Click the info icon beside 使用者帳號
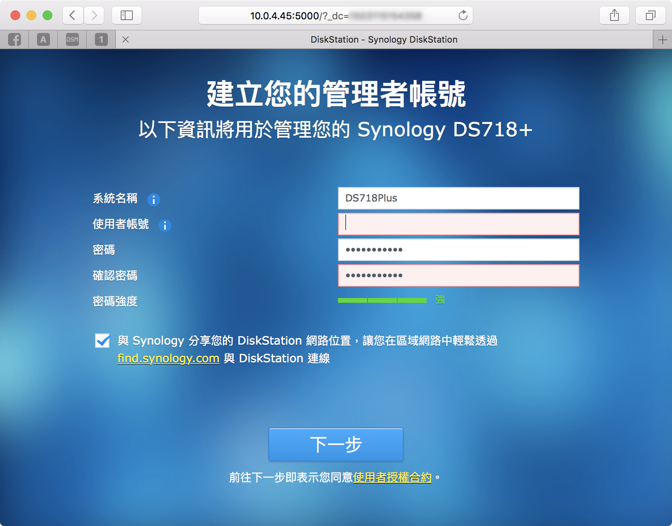 click(x=165, y=226)
